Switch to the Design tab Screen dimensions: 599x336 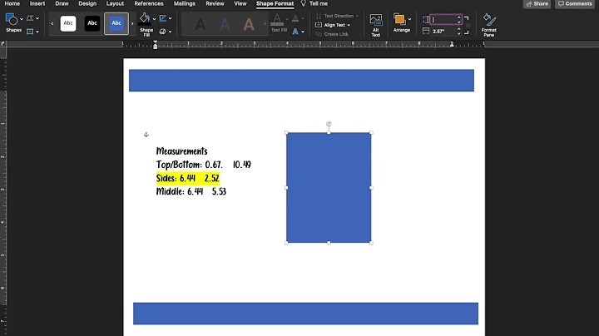[87, 3]
